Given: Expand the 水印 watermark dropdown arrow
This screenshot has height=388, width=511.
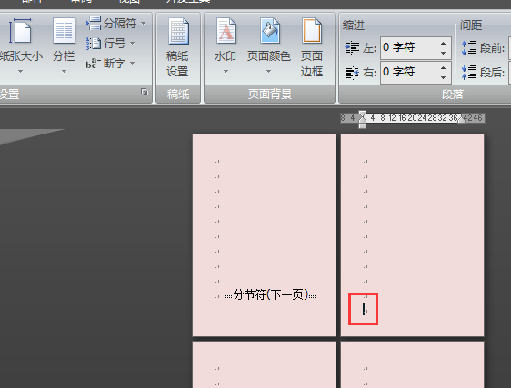Looking at the screenshot, I should click(x=225, y=71).
